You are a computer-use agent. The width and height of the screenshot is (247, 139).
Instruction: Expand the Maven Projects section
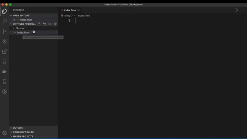point(34,136)
